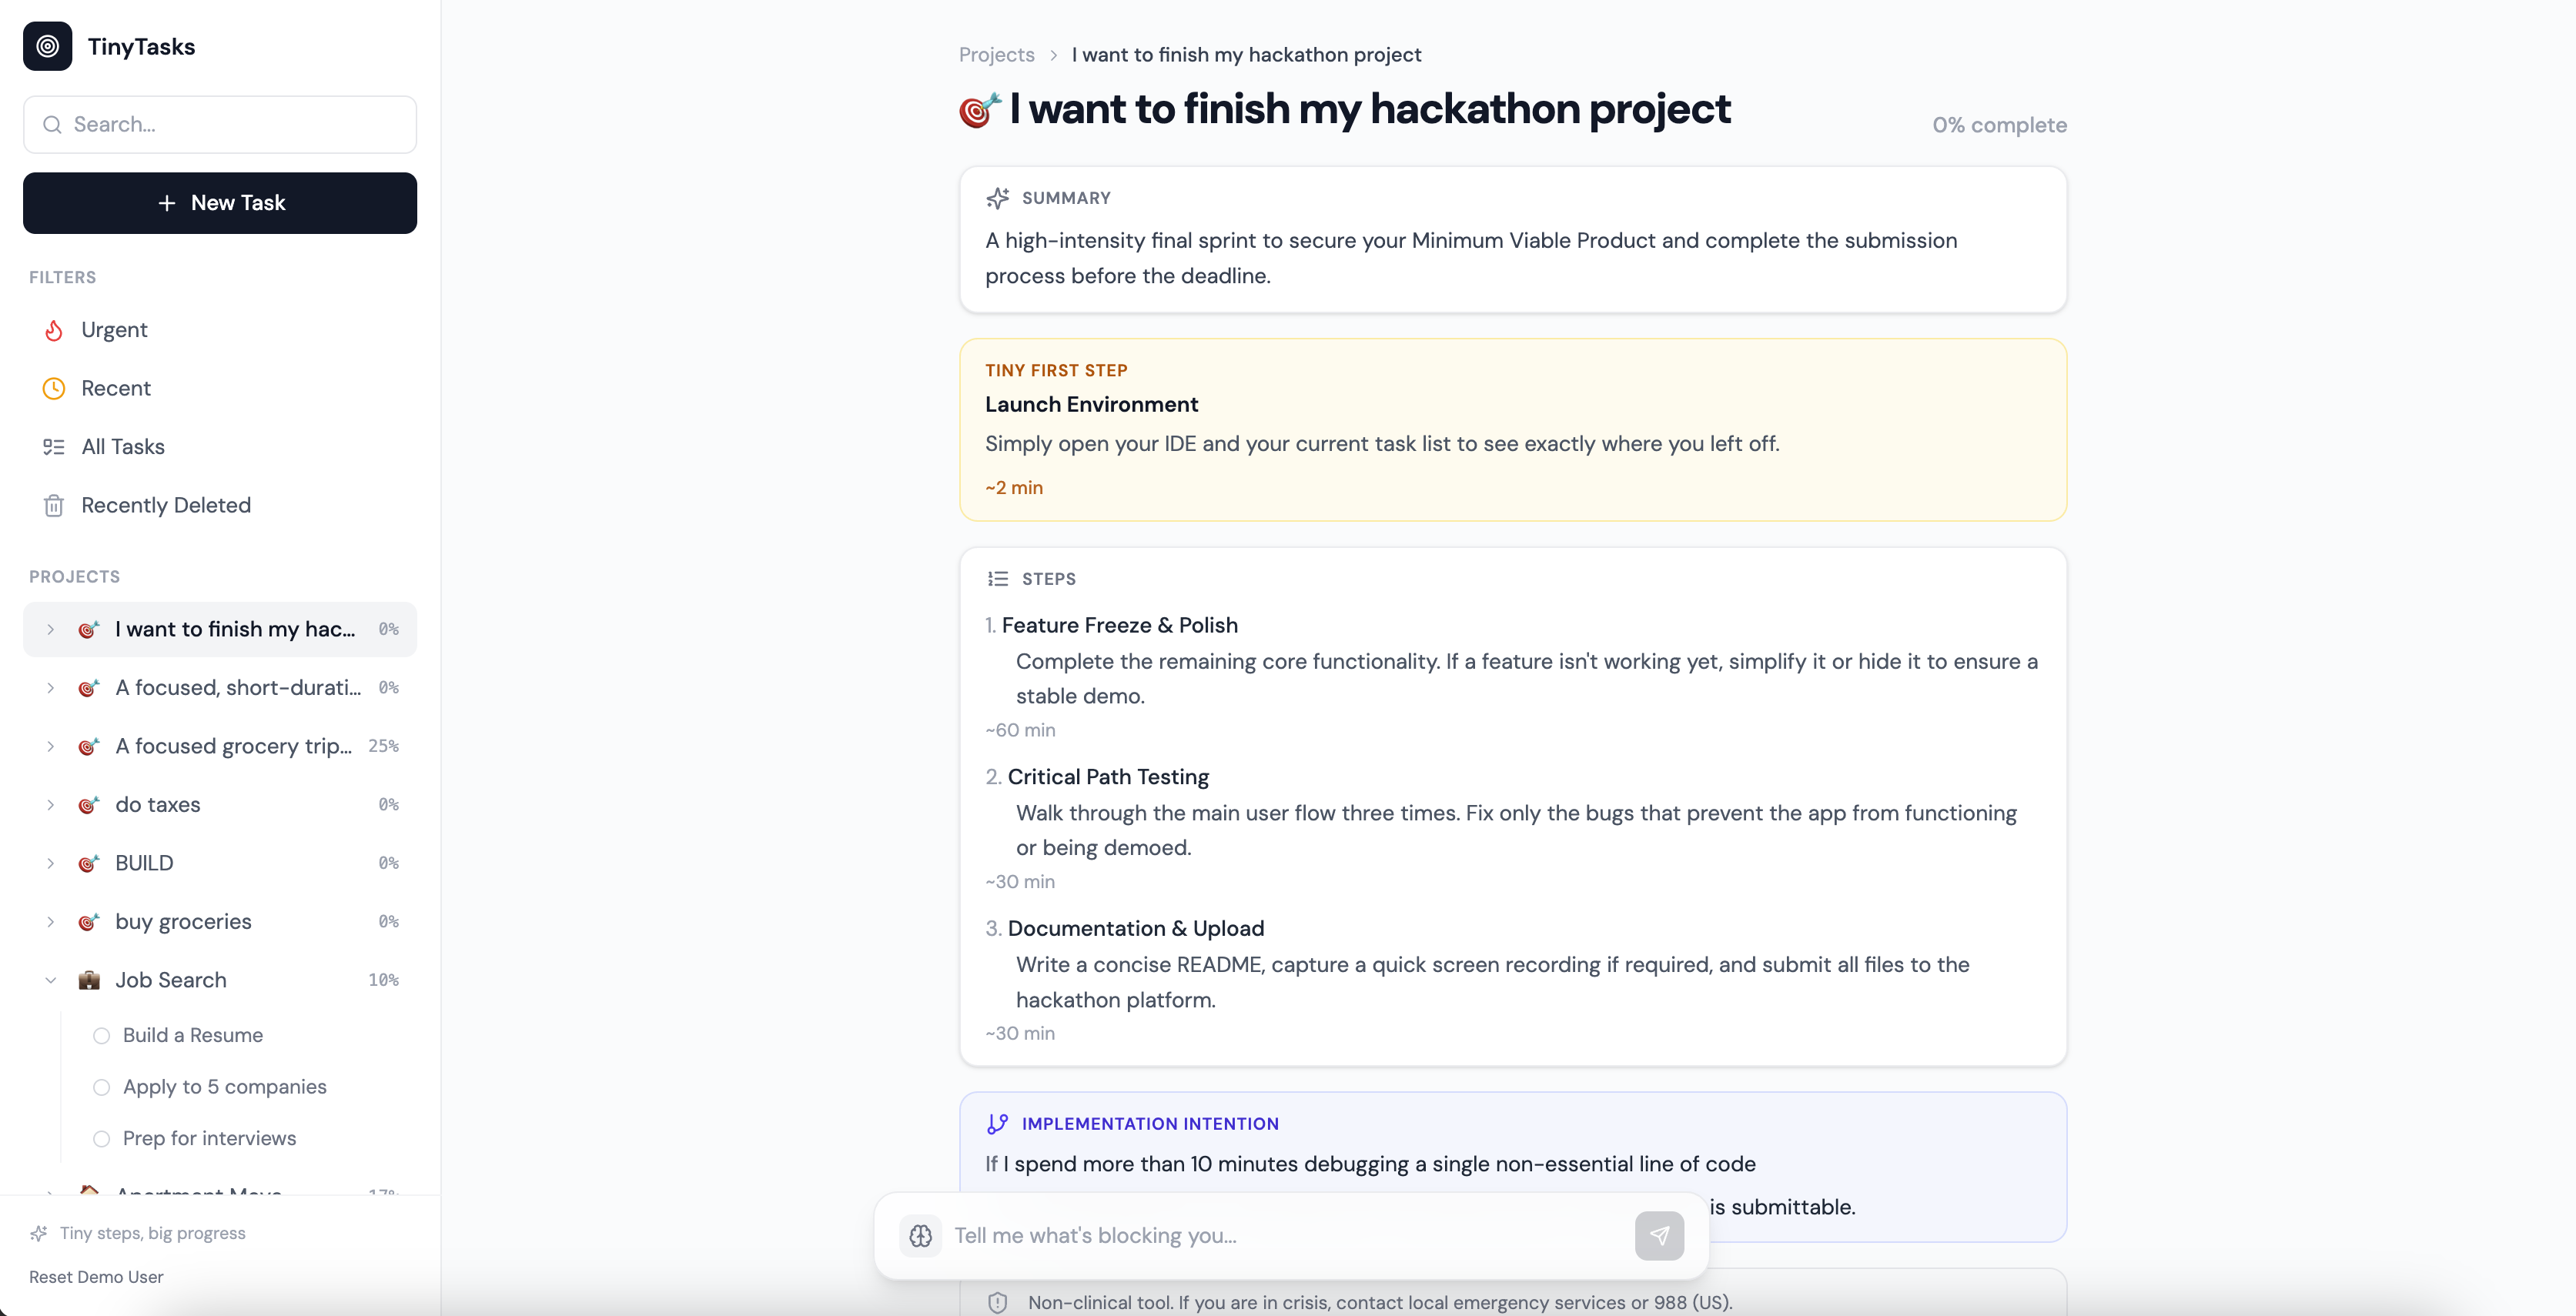Select the BUILD project in sidebar

(144, 863)
